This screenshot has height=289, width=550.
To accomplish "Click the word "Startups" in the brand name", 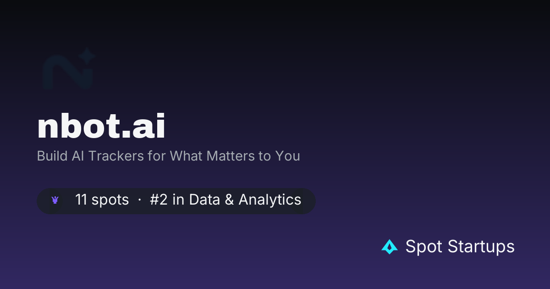I will point(481,247).
